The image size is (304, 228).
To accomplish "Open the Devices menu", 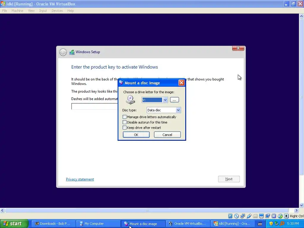I will (x=57, y=11).
